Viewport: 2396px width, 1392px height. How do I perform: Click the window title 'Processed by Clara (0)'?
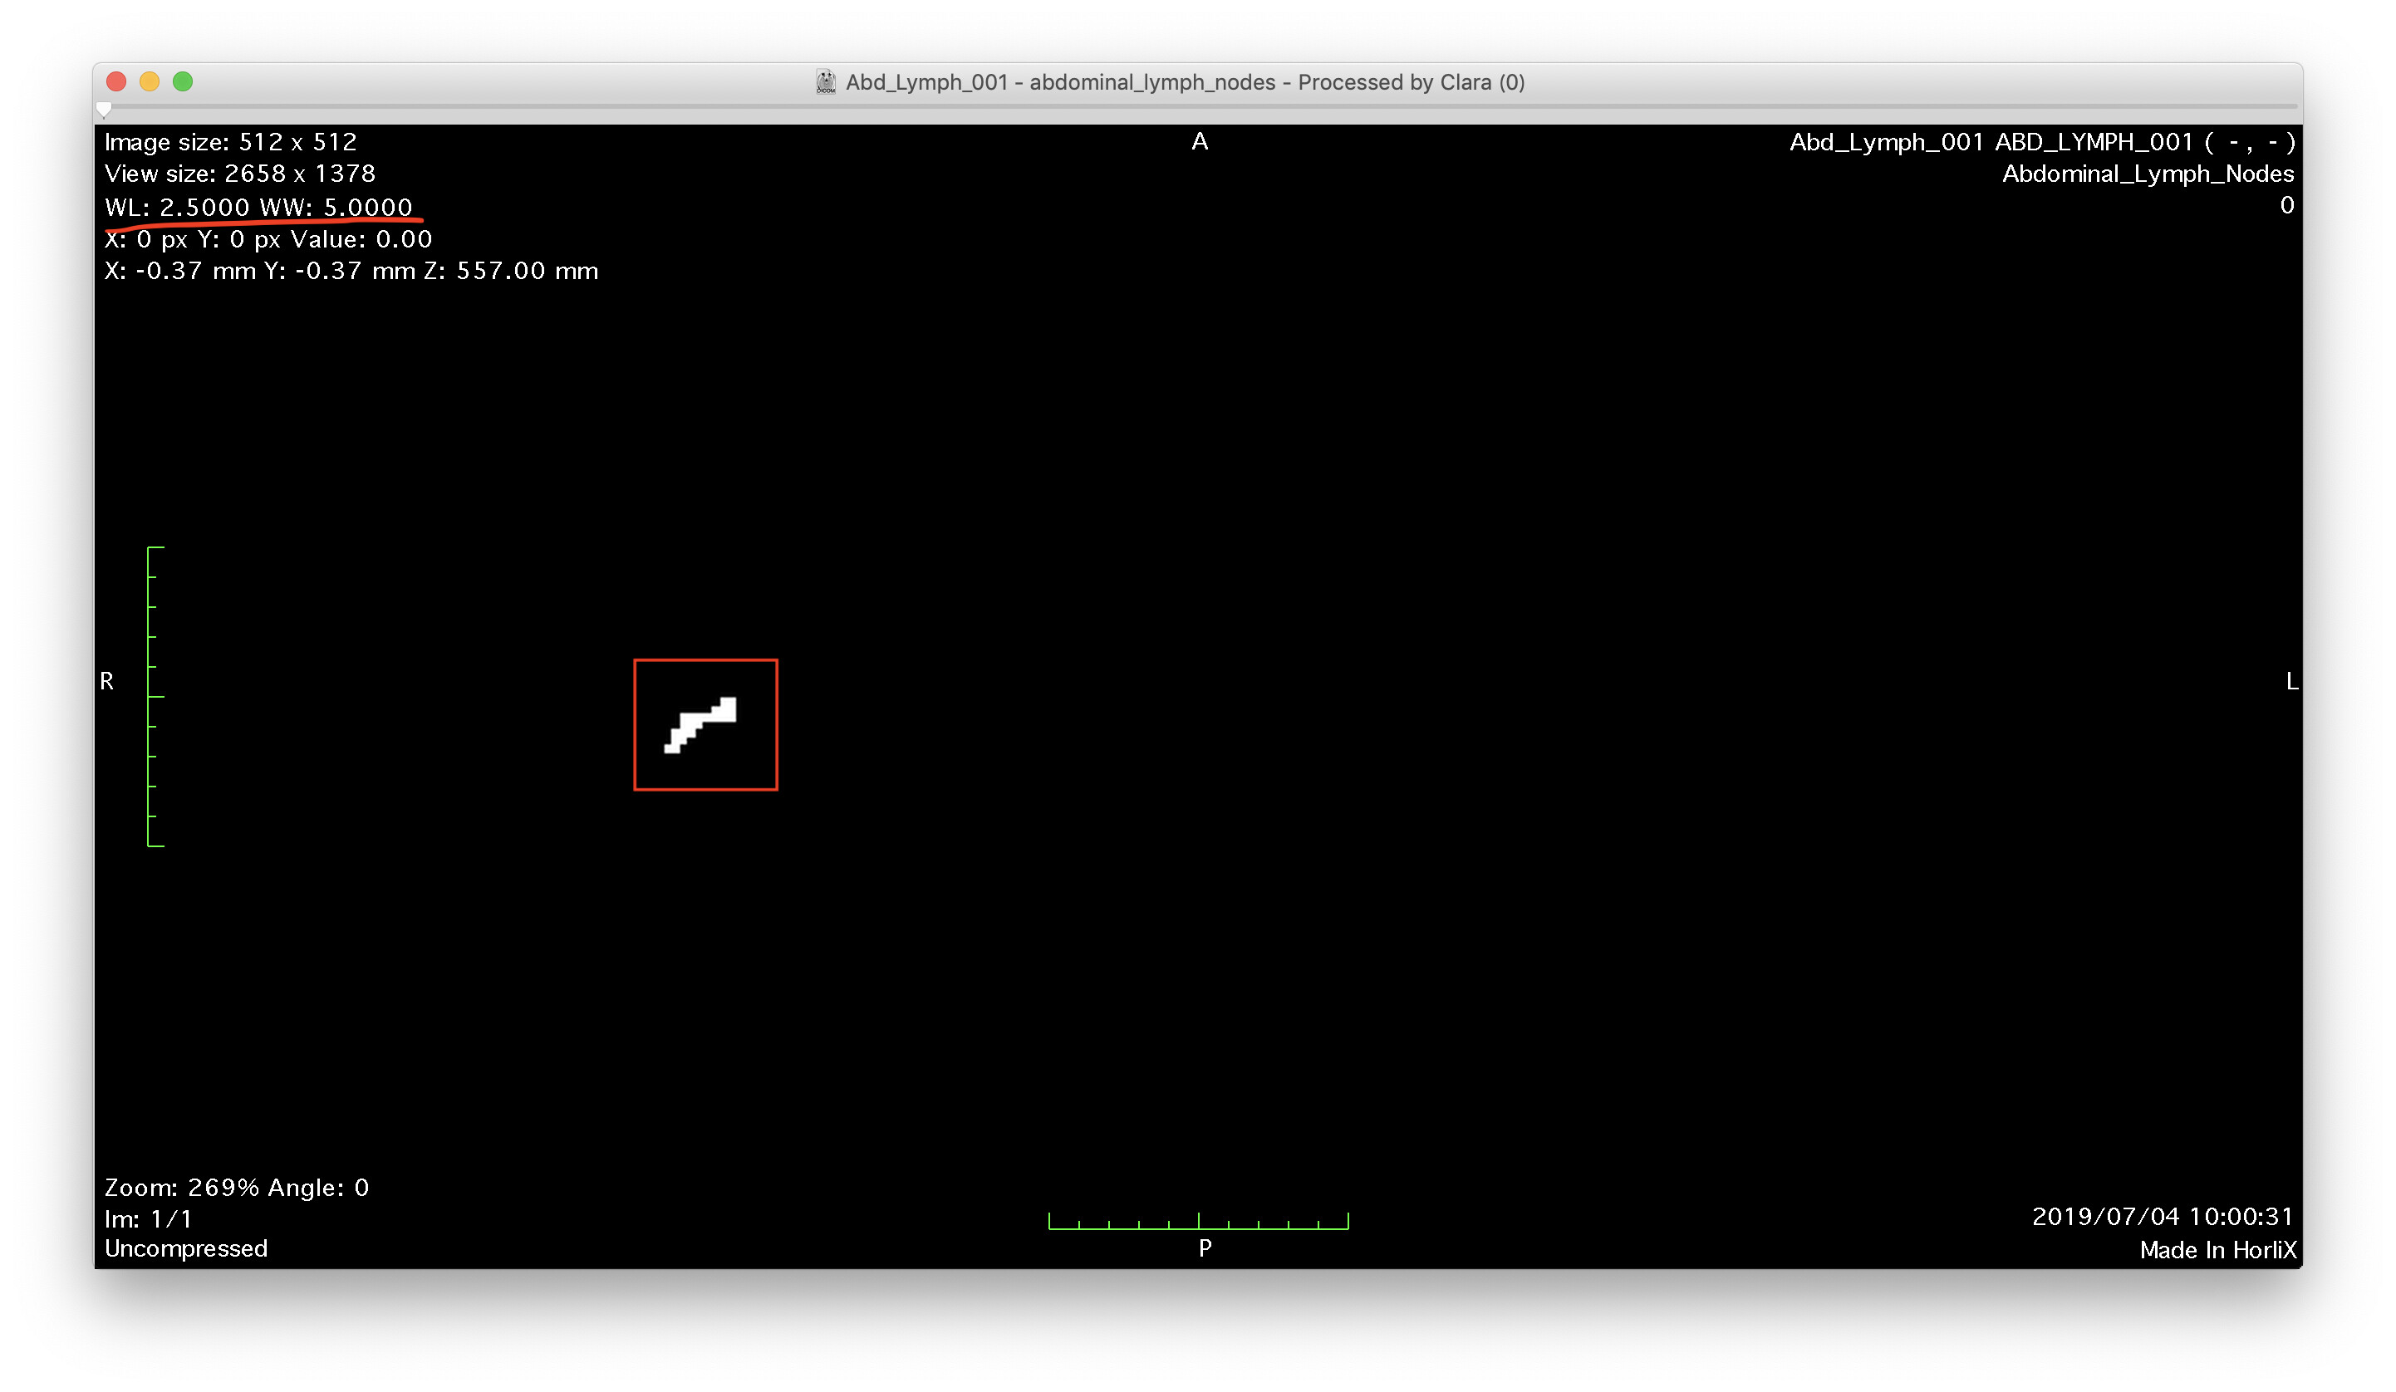pyautogui.click(x=1411, y=81)
